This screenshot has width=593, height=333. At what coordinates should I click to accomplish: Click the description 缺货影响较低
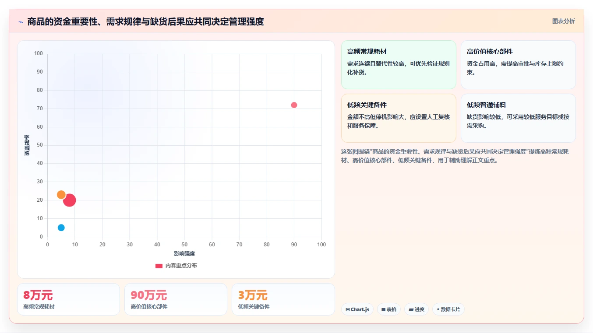[x=518, y=121]
